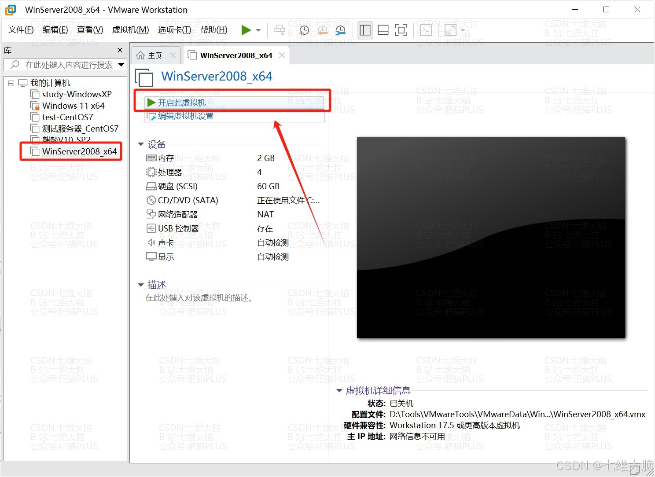The height and width of the screenshot is (477, 655).
Task: Open the snapshot manager toolbar icon
Action: pyautogui.click(x=340, y=30)
